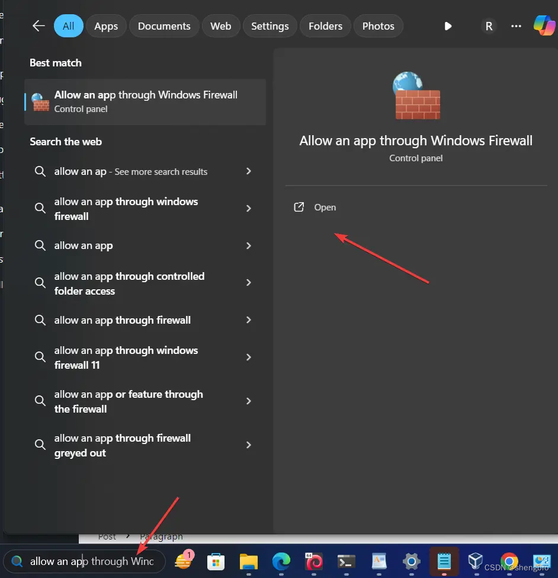Open File Explorer from the taskbar

[249, 562]
